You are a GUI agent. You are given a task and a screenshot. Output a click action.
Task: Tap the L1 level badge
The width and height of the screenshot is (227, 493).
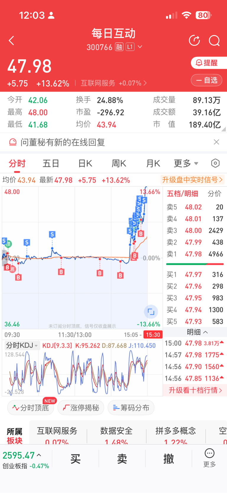pos(130,47)
